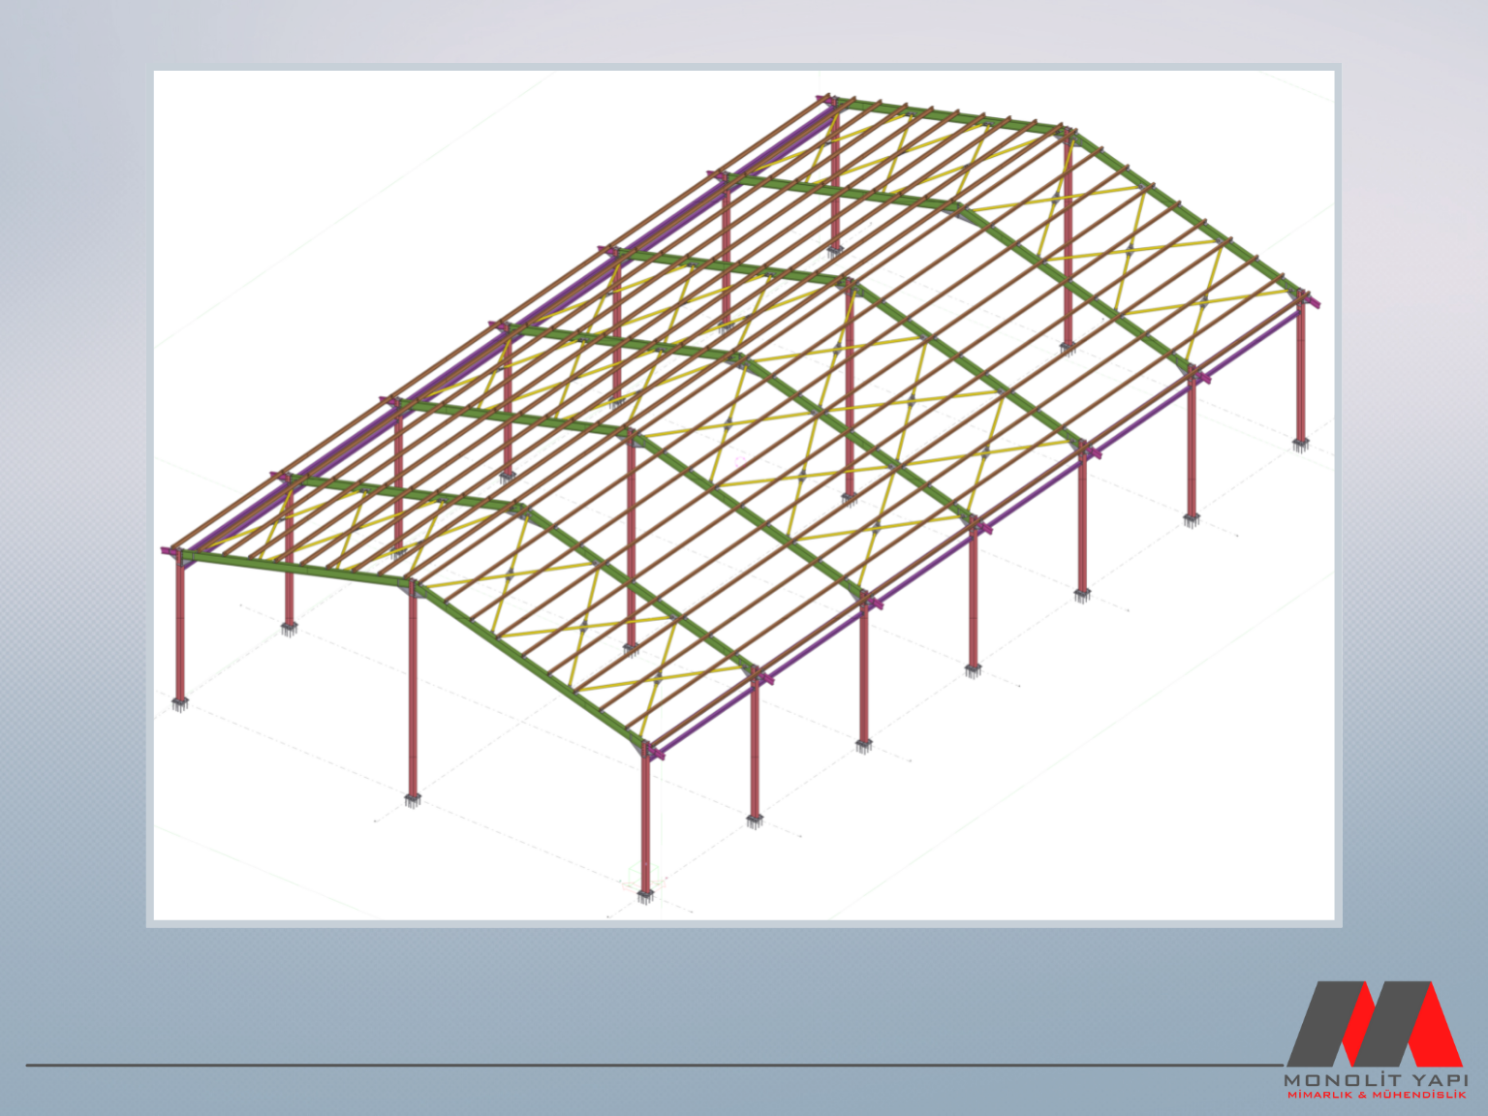Select the steel frame 3D model image
This screenshot has height=1116, width=1488.
pos(744,494)
